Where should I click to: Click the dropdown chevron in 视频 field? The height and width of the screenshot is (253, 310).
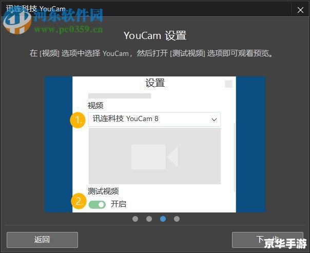pos(214,120)
